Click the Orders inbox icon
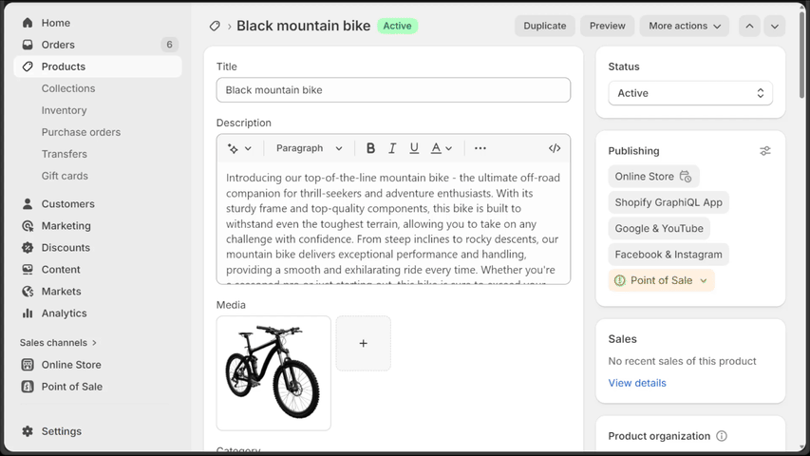The height and width of the screenshot is (456, 810). tap(28, 45)
